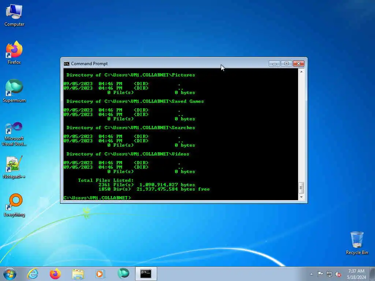Click the Command Prompt scrollbar thumb
The height and width of the screenshot is (281, 375).
pos(301,188)
